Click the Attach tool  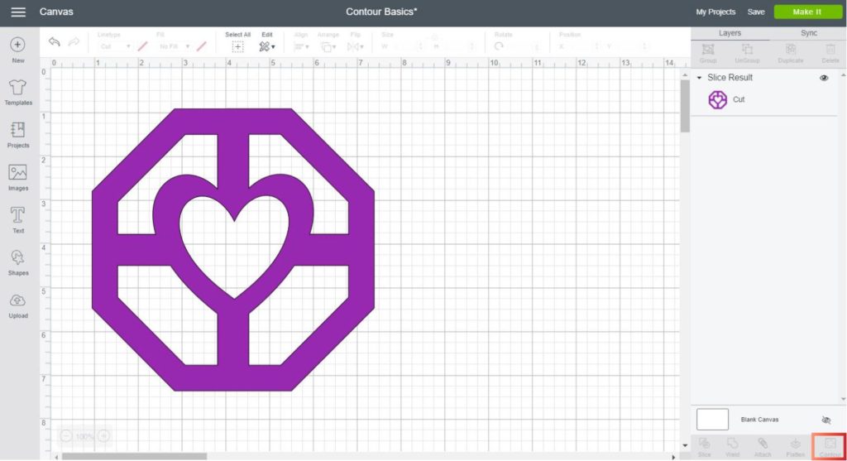point(763,448)
